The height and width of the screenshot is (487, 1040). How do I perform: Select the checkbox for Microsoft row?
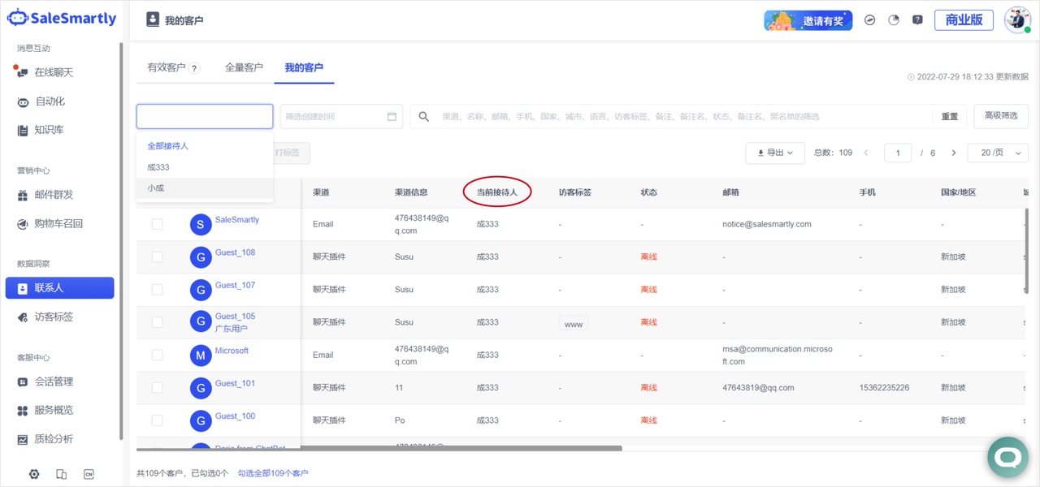click(x=158, y=356)
